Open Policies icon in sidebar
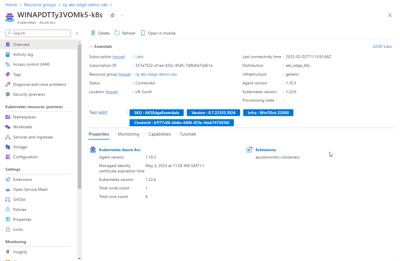 tap(8, 209)
